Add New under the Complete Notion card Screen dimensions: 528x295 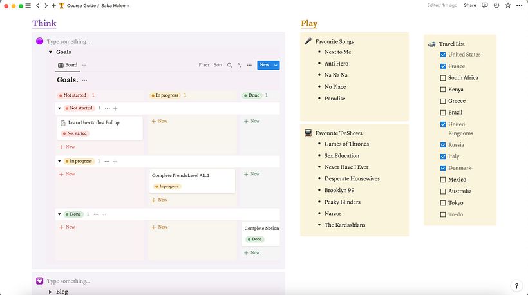[x=252, y=252]
